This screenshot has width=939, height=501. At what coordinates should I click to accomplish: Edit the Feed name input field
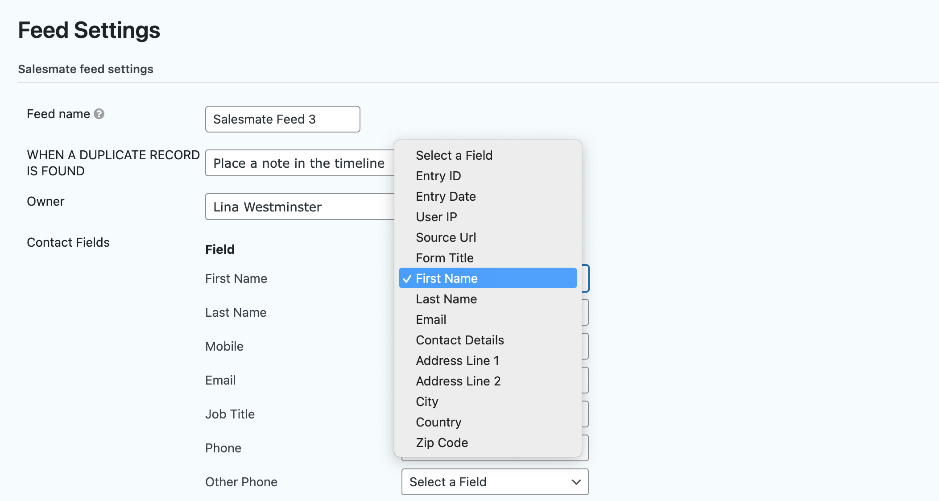[282, 119]
